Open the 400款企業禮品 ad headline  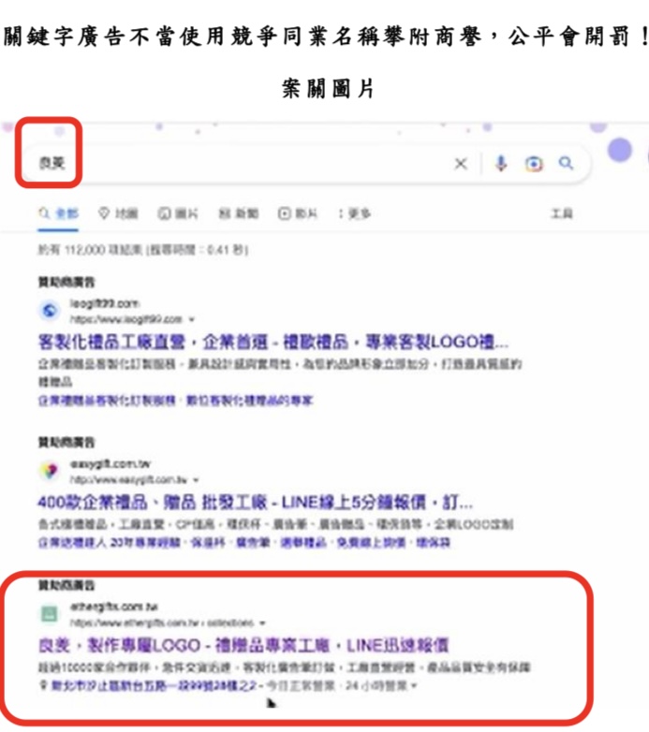[256, 503]
